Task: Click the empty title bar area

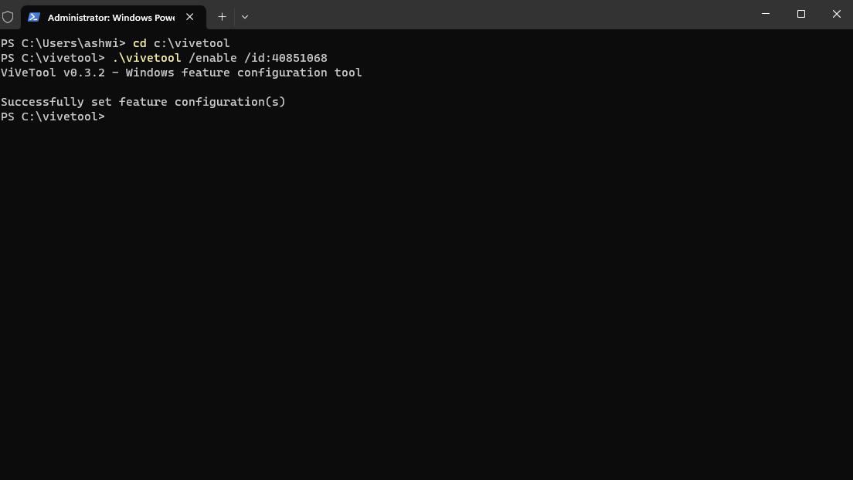Action: 502,15
